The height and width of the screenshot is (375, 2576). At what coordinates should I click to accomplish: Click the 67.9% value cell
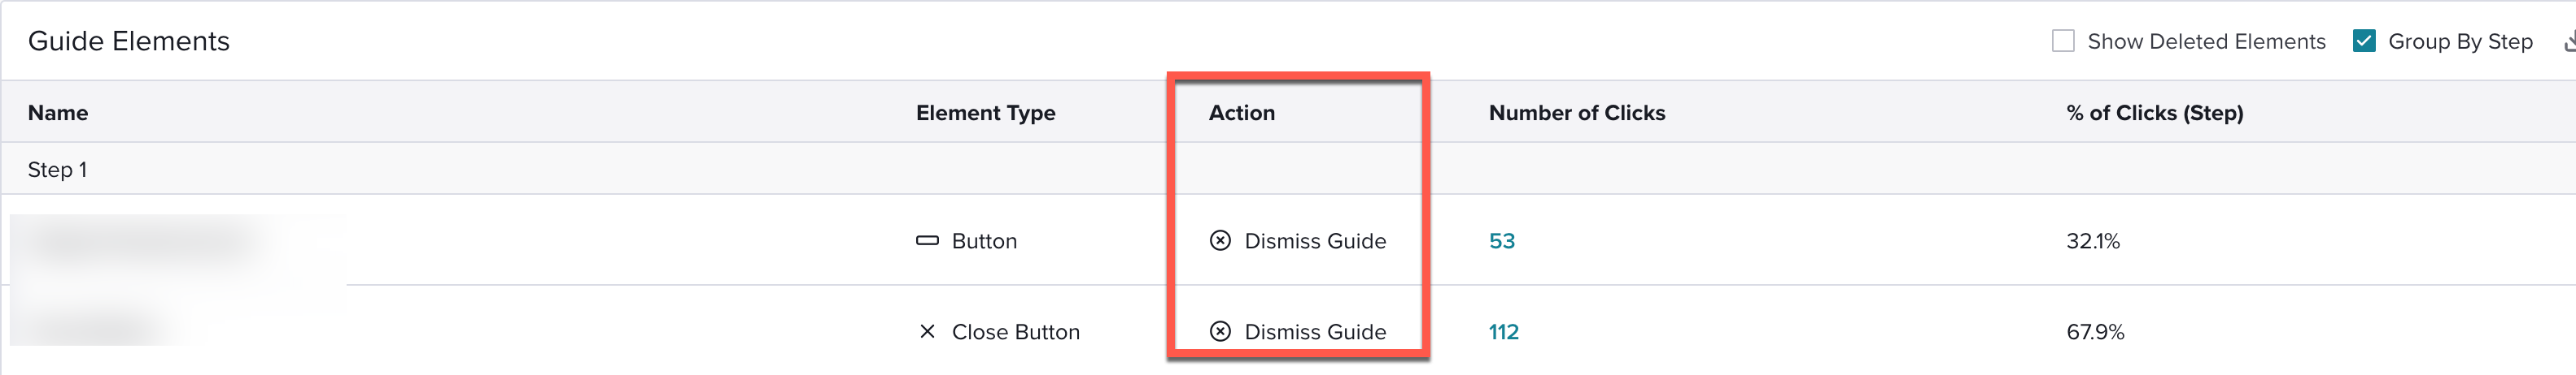(x=2095, y=331)
